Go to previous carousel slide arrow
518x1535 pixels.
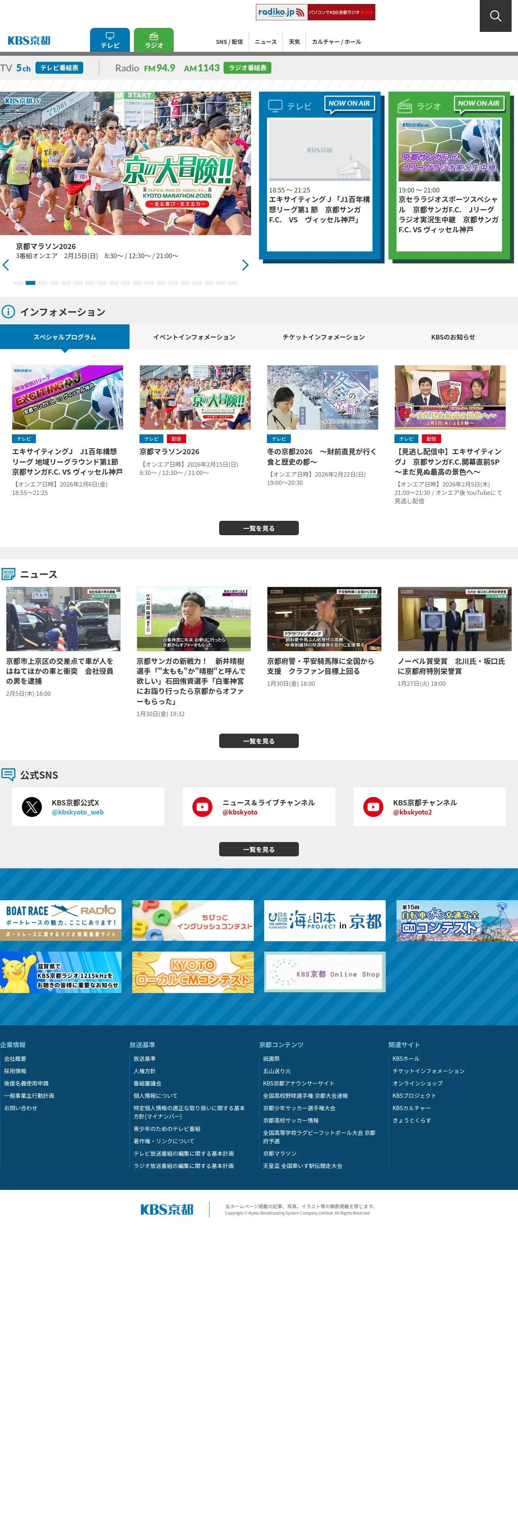tap(6, 265)
